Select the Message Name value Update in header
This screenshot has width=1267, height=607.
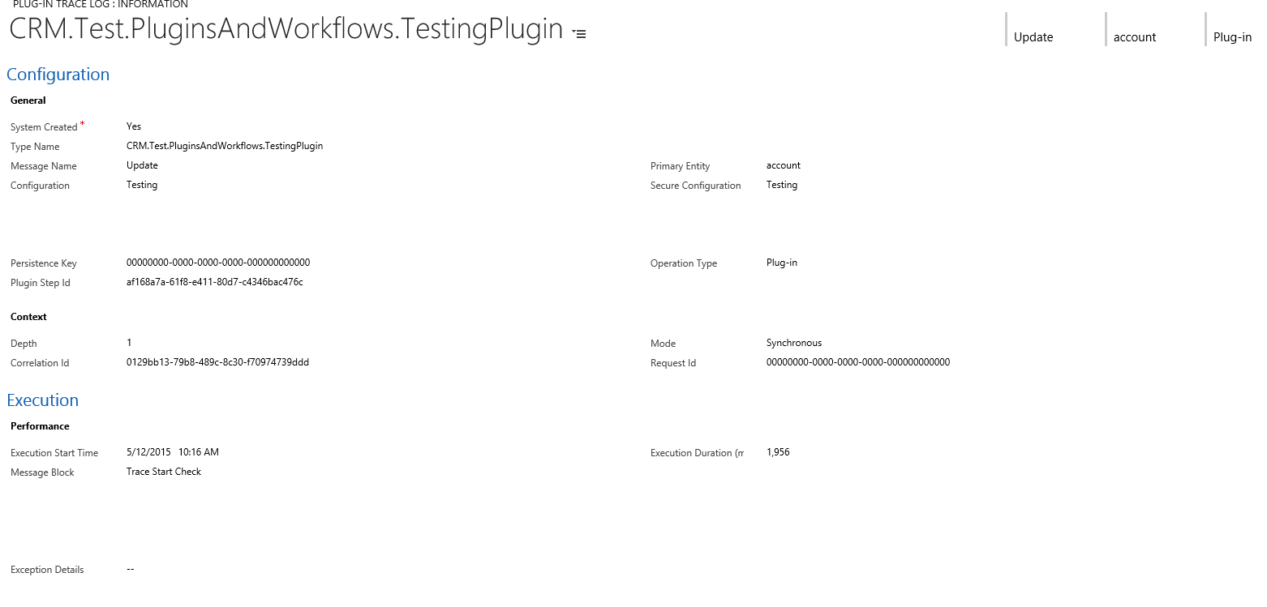1032,37
